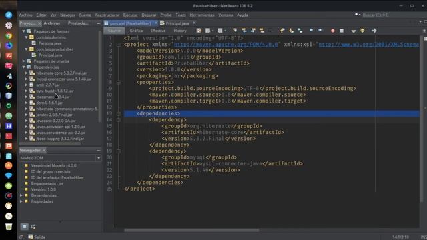Switch to the Archivos panel tab
Screen dimensions: 427x240
[x=52, y=23]
